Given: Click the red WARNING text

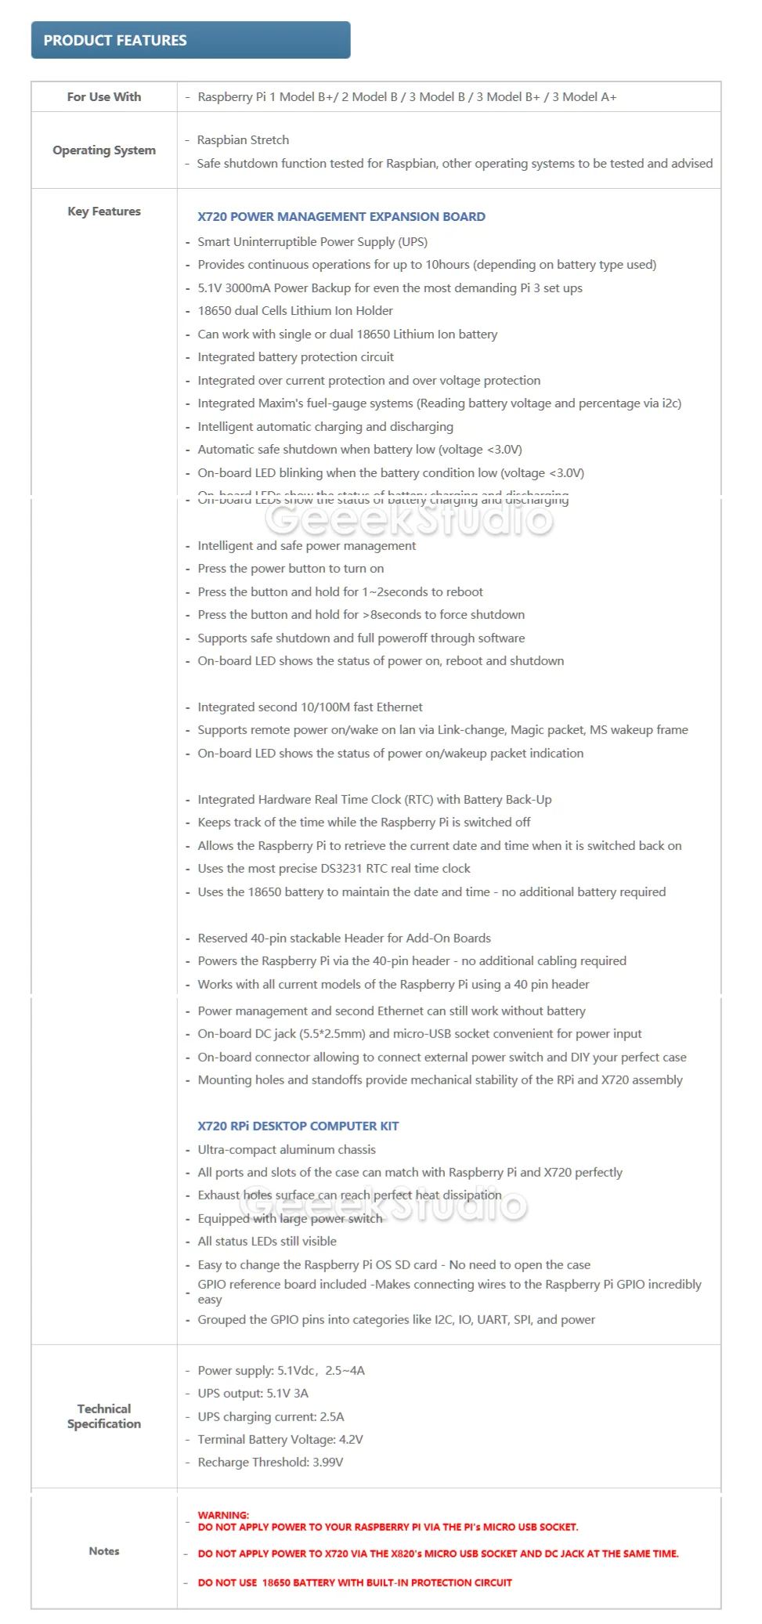Looking at the screenshot, I should tap(223, 1515).
